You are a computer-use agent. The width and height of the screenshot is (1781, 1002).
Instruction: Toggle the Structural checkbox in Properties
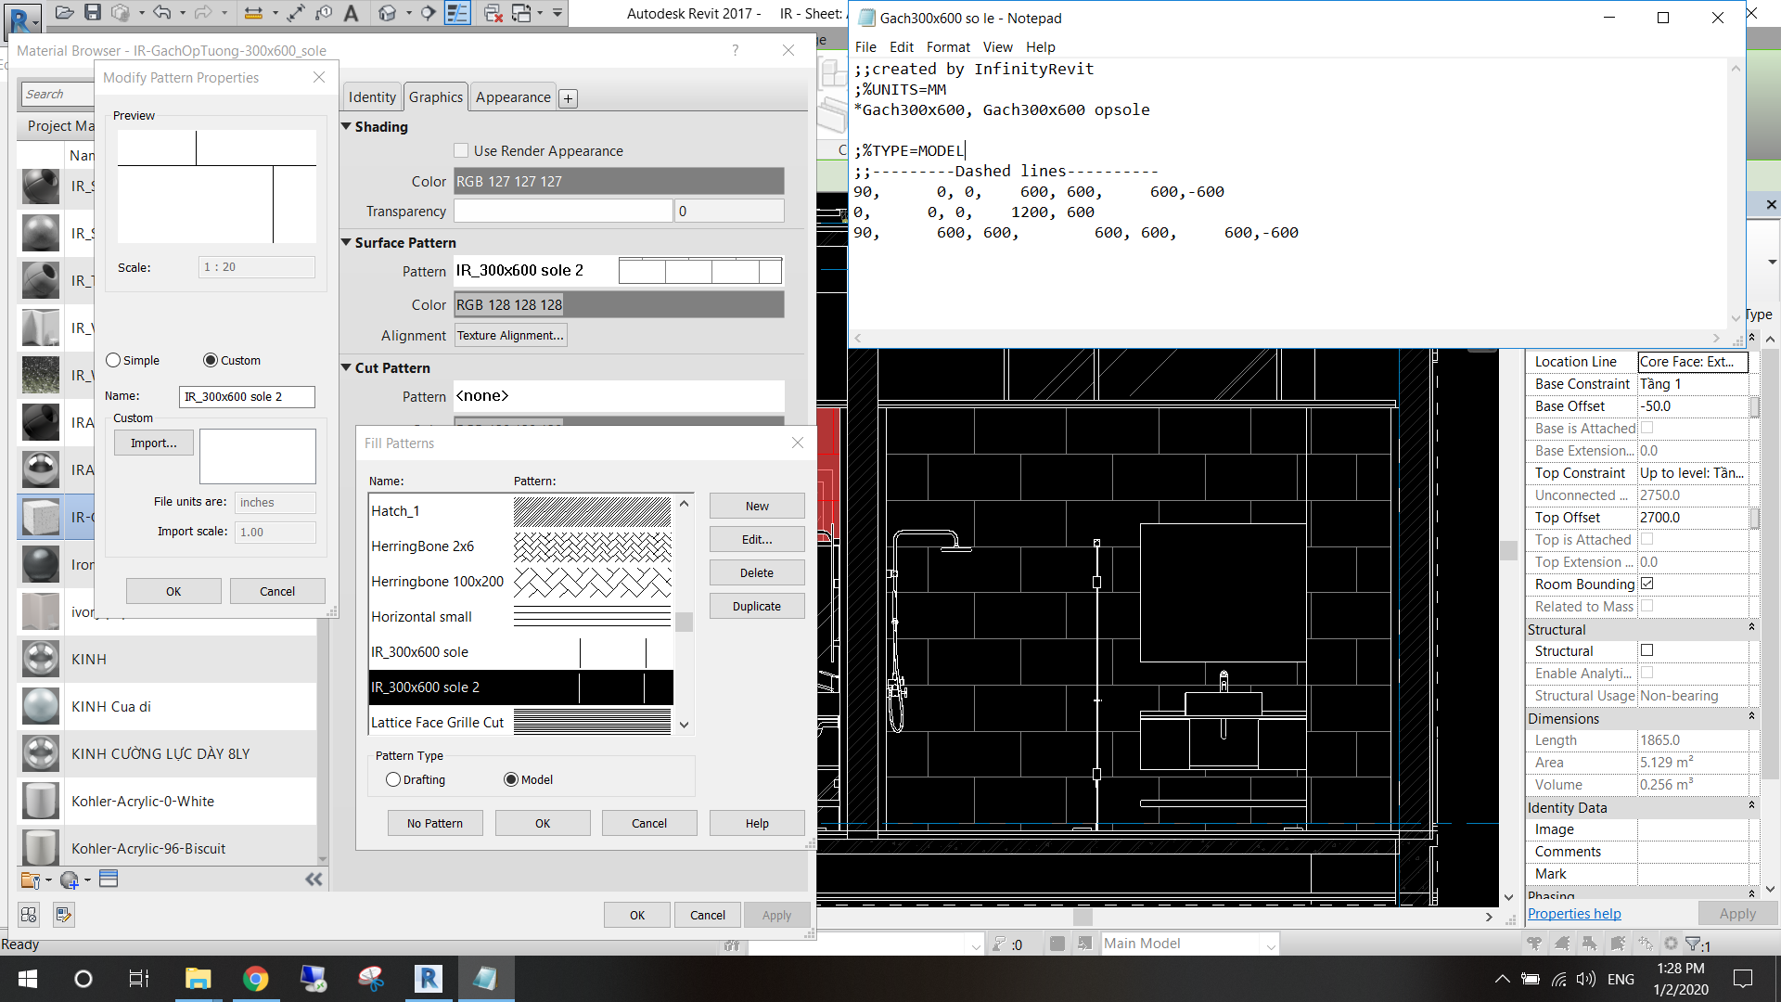tap(1647, 650)
